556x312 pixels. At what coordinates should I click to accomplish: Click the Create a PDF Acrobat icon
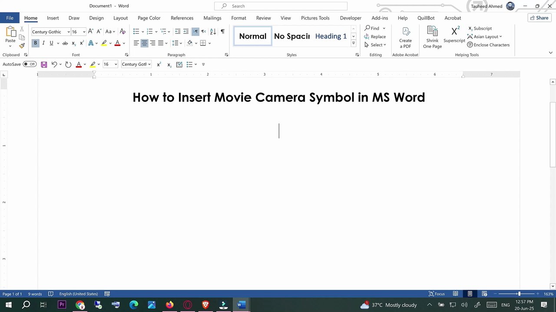click(x=405, y=37)
